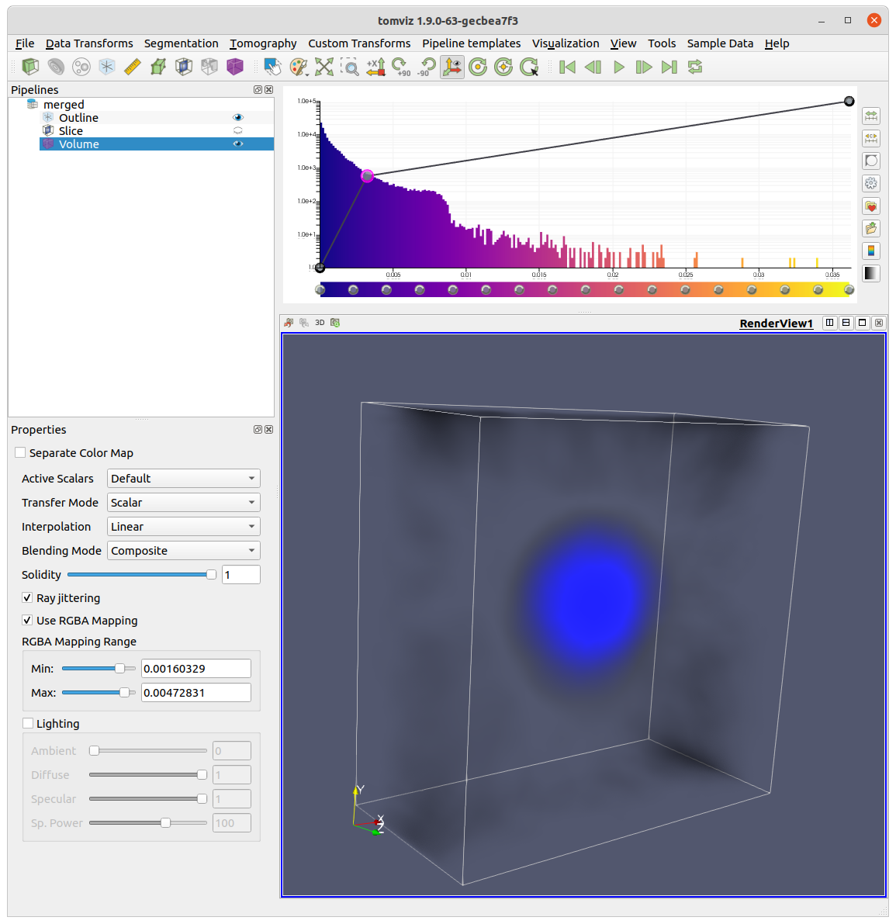Click Solidity value input field

(241, 575)
